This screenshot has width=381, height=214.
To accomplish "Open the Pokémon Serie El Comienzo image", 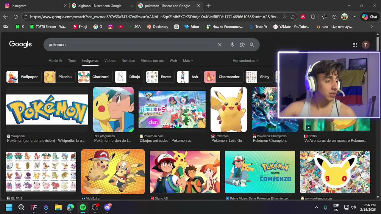I will click(x=260, y=172).
